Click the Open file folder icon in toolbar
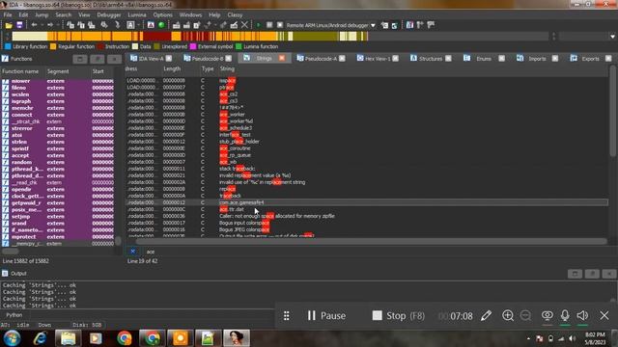Screen dimensions: 618x347 (x=9, y=25)
